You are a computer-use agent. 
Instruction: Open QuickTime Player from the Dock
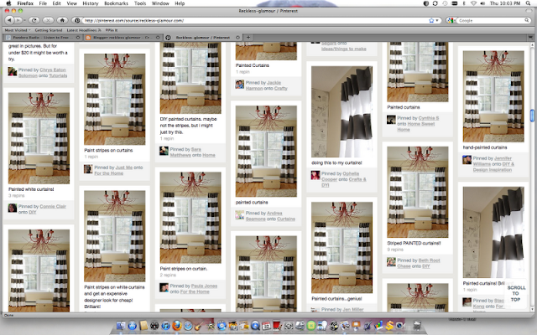coord(255,326)
